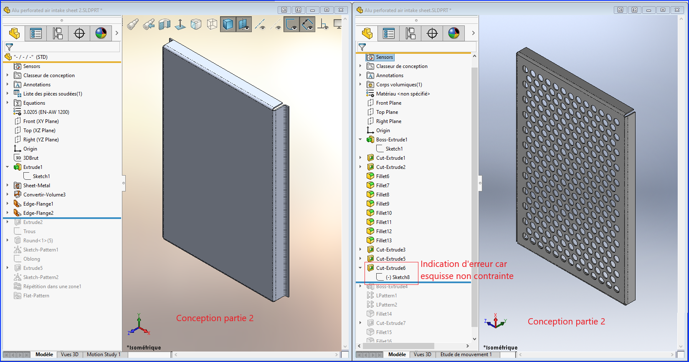Click Zoom to Fit icon in left viewport toolbar
This screenshot has width=689, height=362.
point(133,25)
